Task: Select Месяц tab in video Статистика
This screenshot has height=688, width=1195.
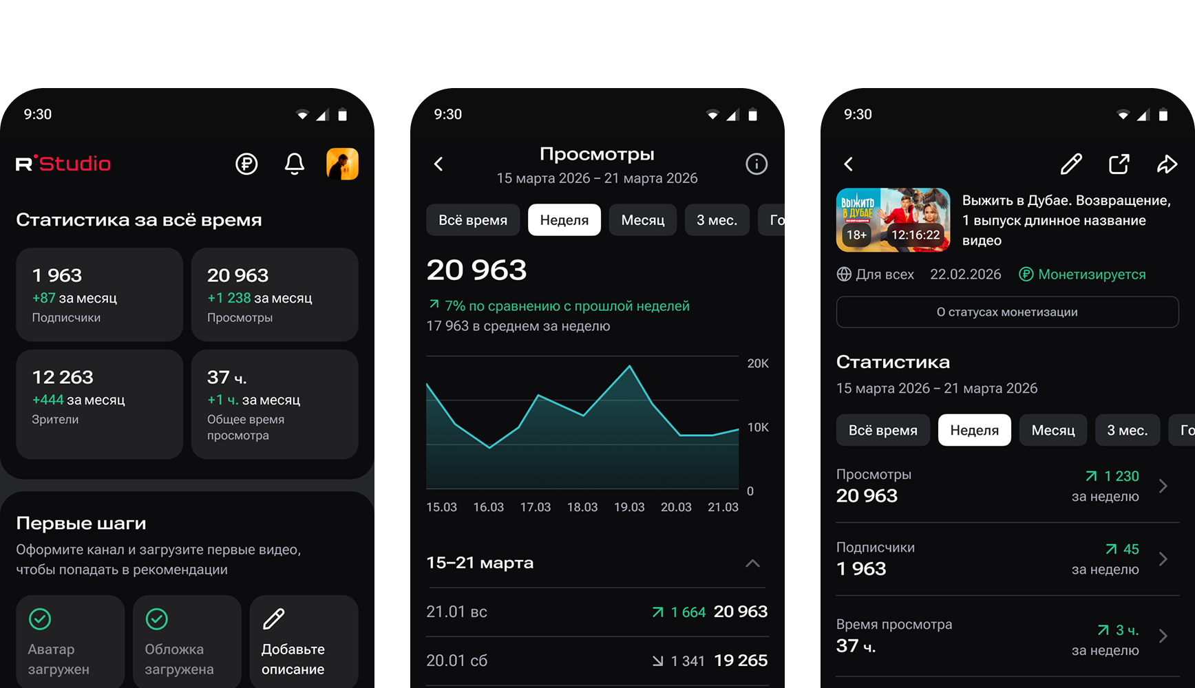Action: point(1053,430)
